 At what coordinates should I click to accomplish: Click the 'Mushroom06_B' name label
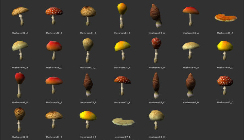tap(54, 102)
